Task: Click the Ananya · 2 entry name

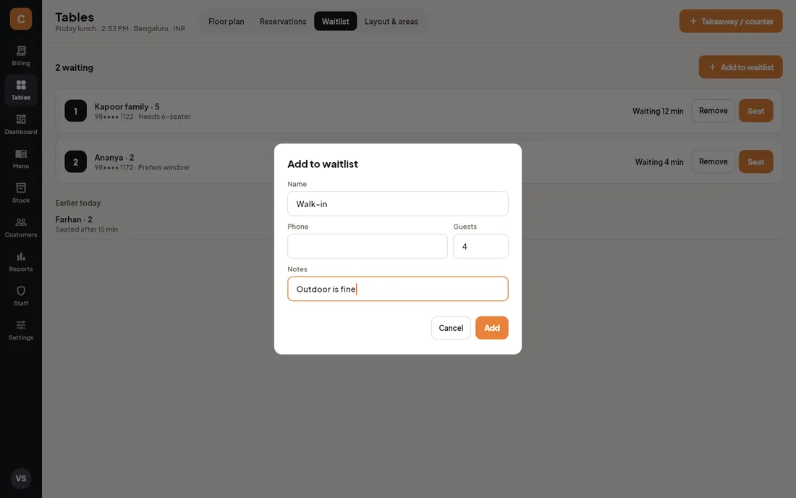Action: tap(114, 157)
